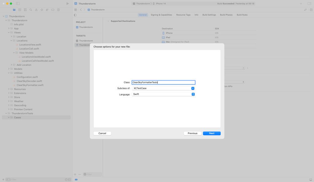Open the Report navigator icon
314x182 pixels.
(x=58, y=10)
